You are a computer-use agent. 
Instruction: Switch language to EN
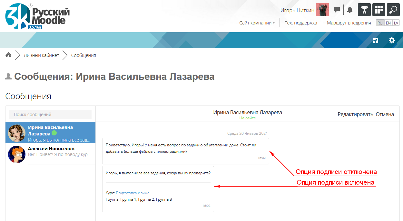(x=388, y=23)
